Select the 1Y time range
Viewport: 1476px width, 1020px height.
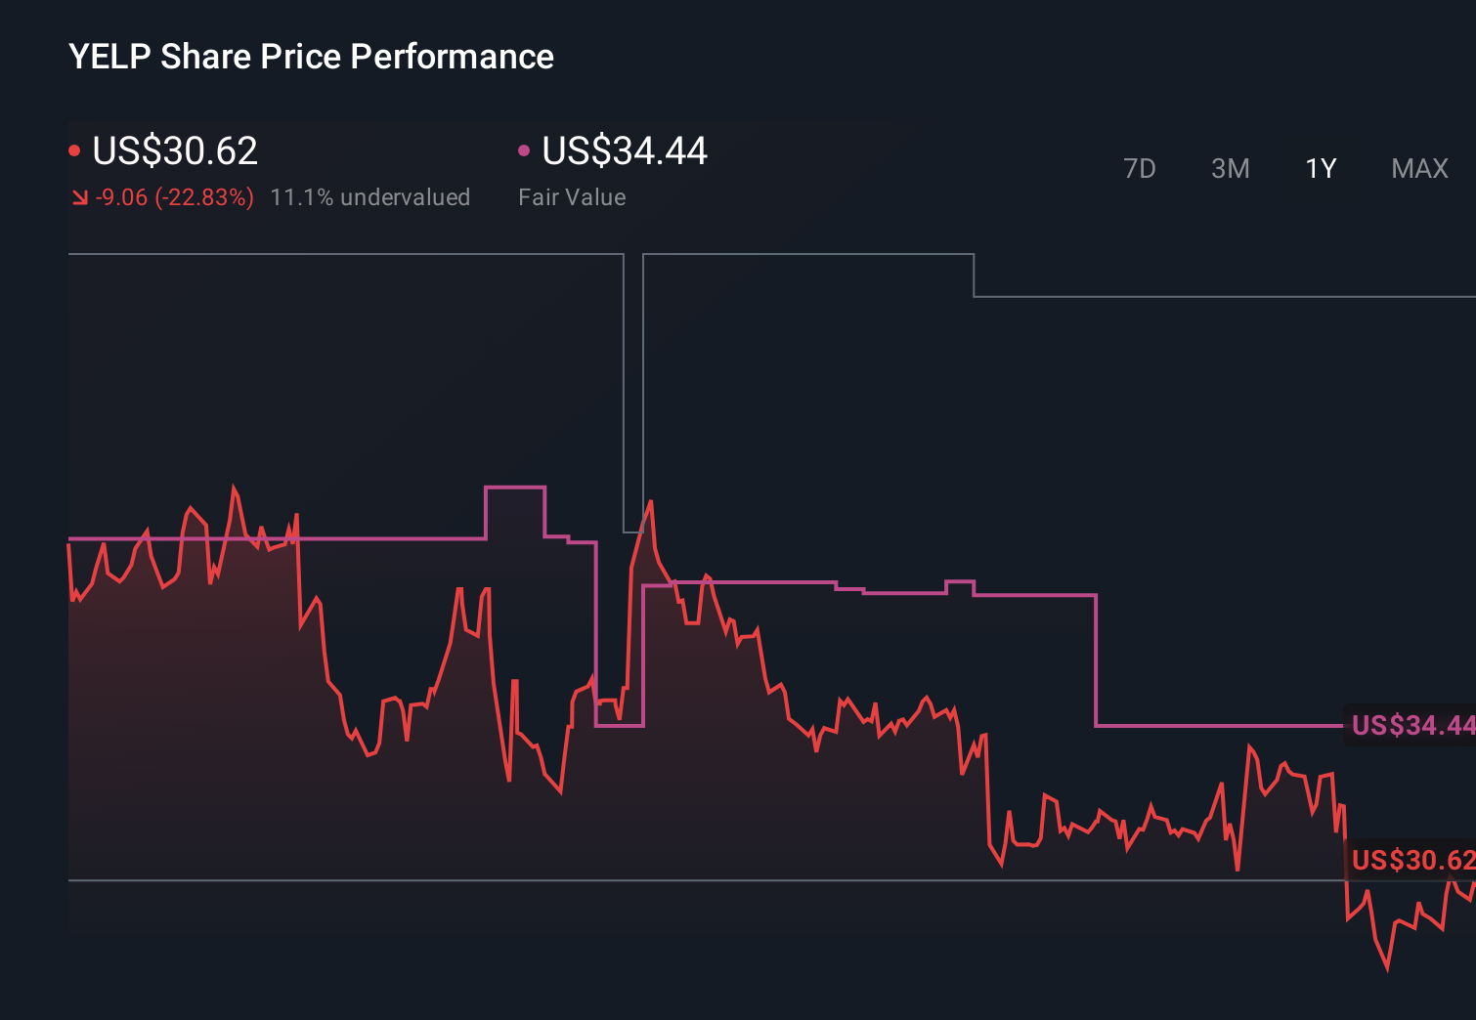(1319, 168)
